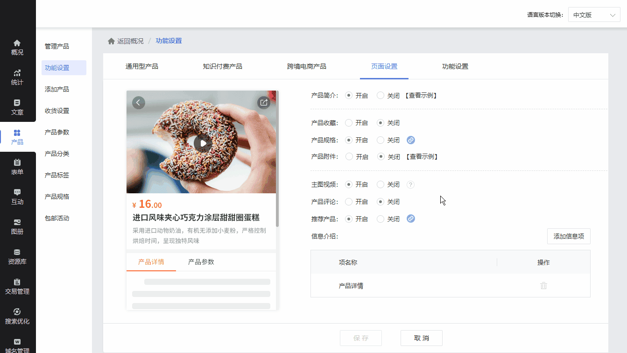Select 产品参数 tab in phone preview

[x=201, y=262]
